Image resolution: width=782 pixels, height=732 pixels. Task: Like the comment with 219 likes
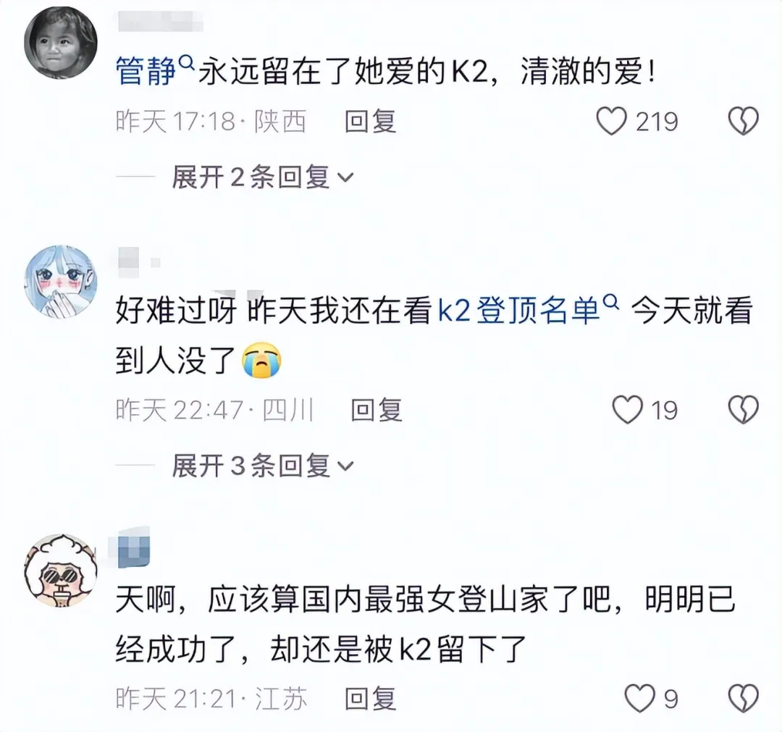click(611, 121)
